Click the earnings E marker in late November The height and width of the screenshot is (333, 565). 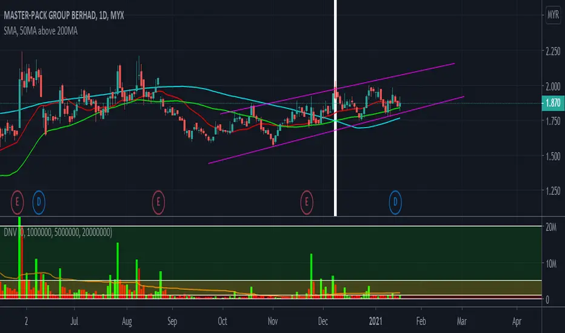point(307,202)
